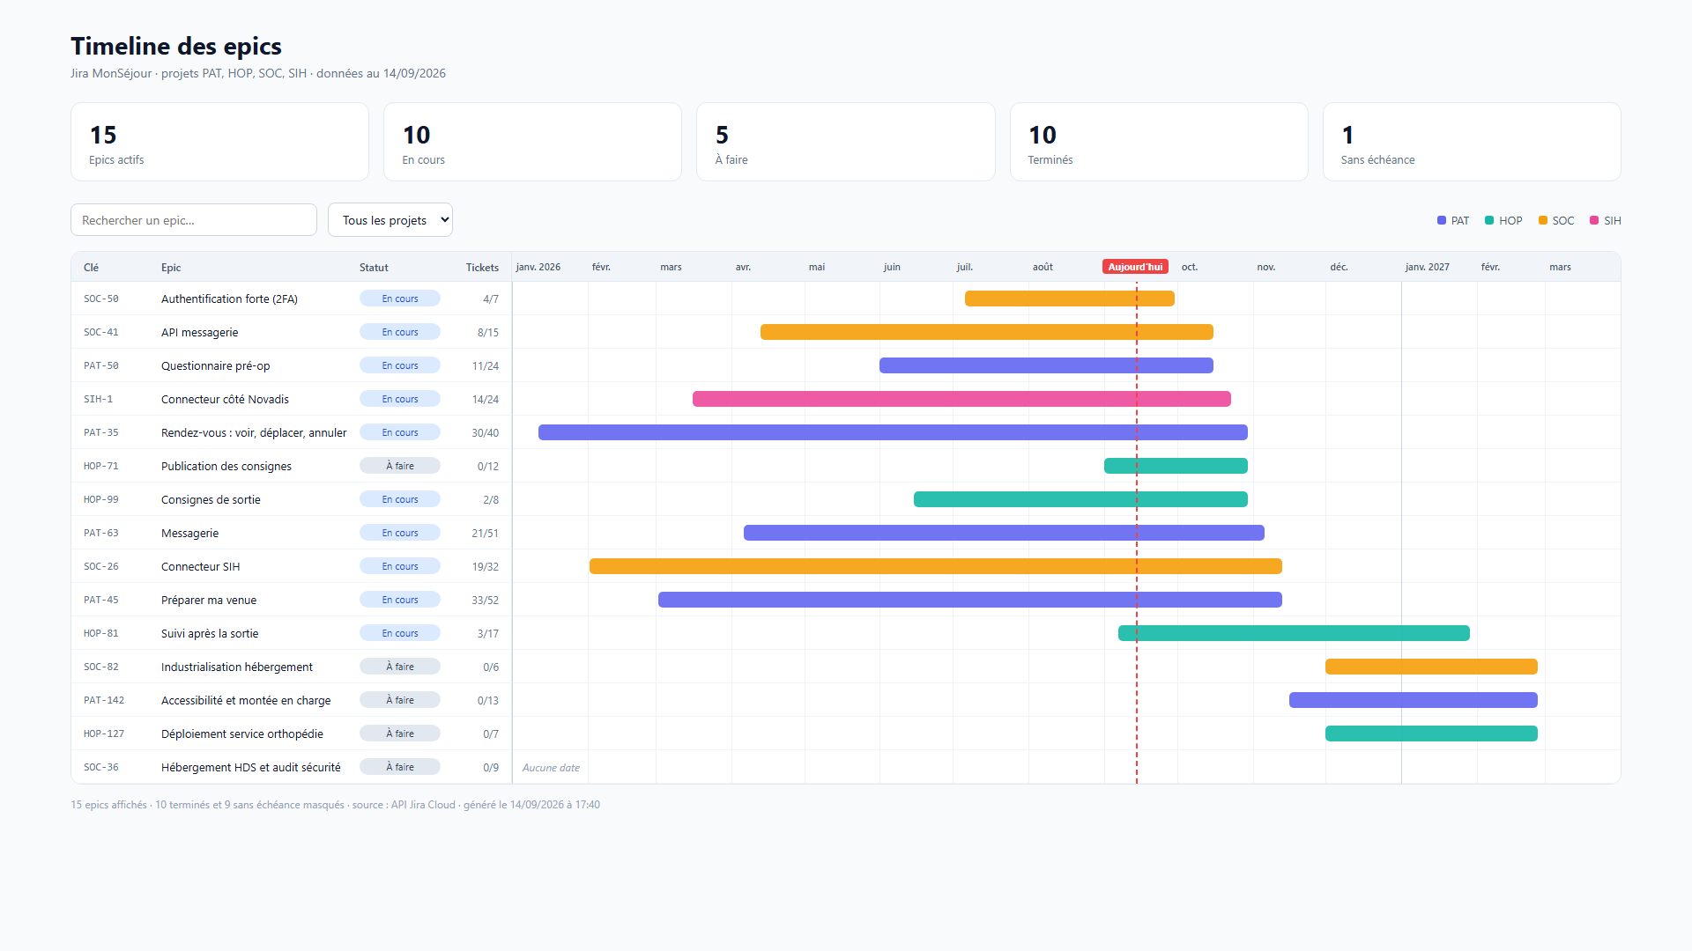Open the Terminés summary card
Screen dimensions: 1692x951
point(1159,142)
